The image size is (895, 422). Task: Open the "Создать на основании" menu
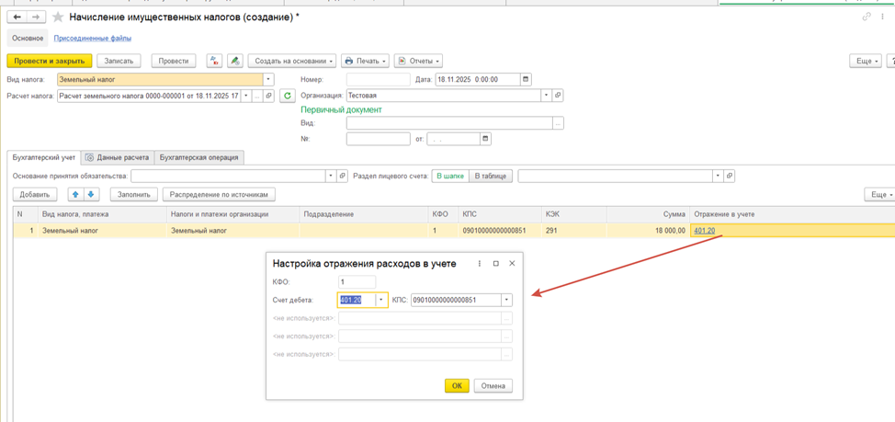(291, 61)
